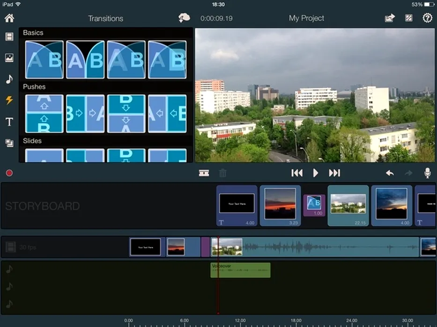Tap the trash delete icon
437x327 pixels.
[x=222, y=173]
